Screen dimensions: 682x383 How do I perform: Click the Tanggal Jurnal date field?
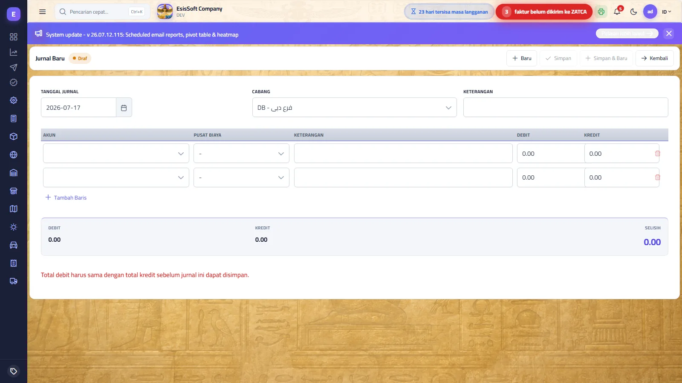(x=78, y=108)
